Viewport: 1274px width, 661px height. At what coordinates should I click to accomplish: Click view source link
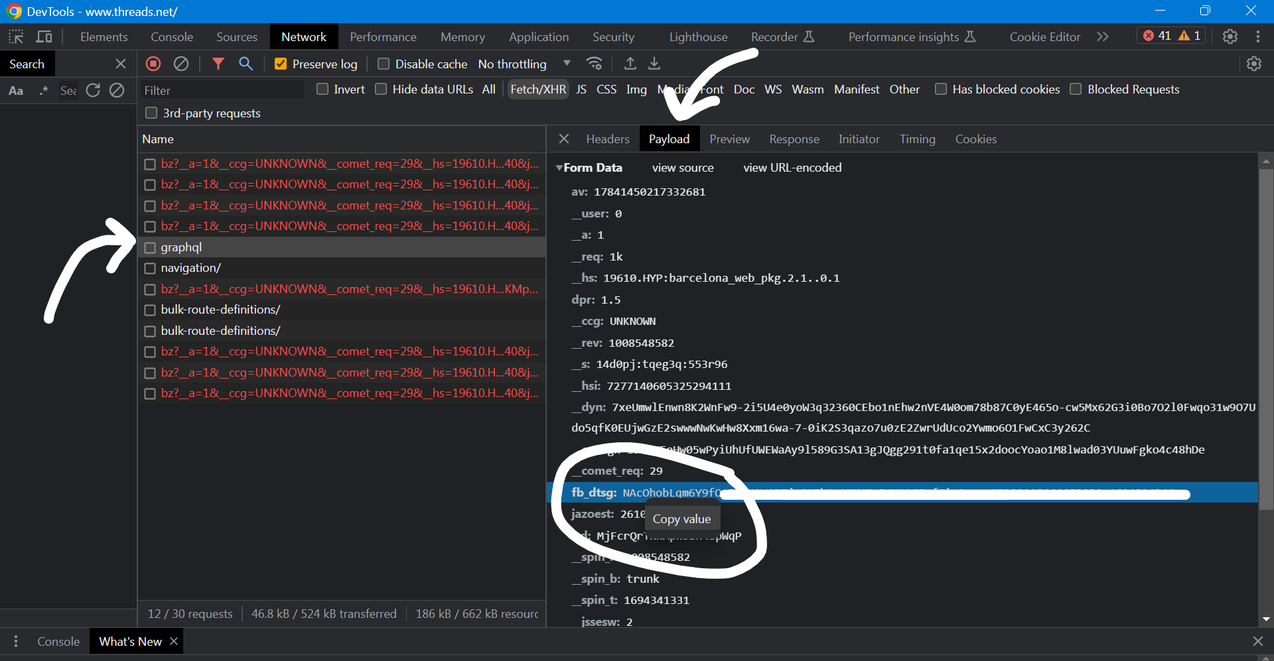click(x=683, y=168)
